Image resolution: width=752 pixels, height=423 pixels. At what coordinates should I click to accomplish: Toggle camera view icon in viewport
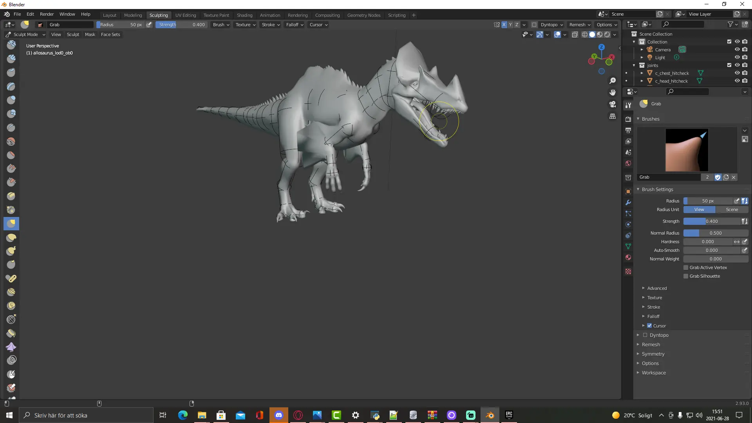pyautogui.click(x=613, y=104)
